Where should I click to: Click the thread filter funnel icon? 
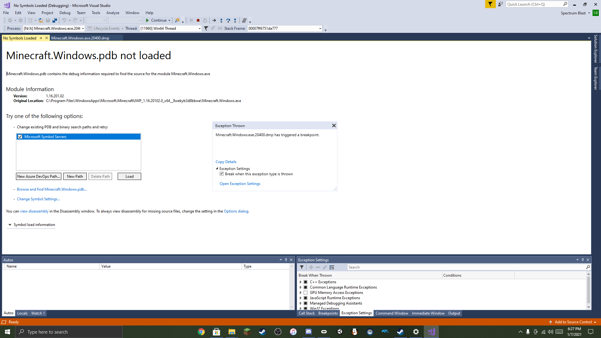pos(206,28)
